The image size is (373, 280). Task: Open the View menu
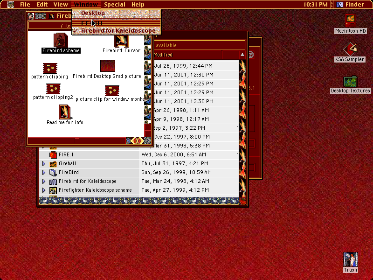click(61, 5)
